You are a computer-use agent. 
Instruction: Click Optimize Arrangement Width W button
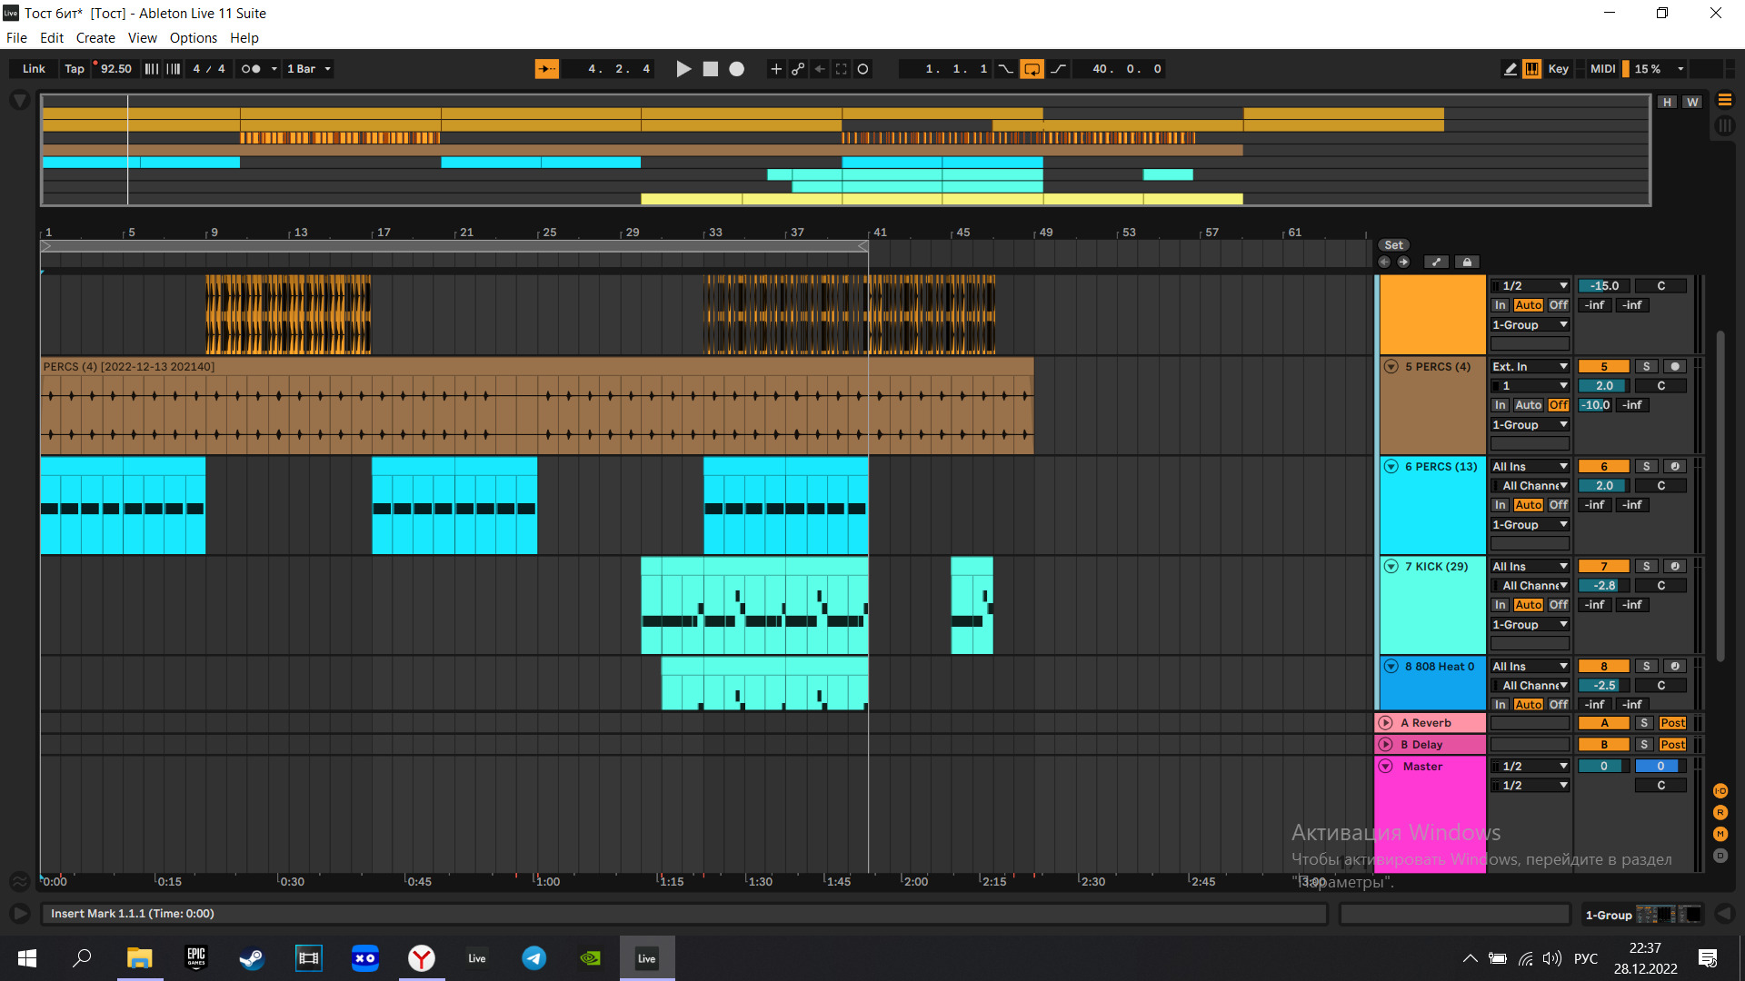point(1692,102)
